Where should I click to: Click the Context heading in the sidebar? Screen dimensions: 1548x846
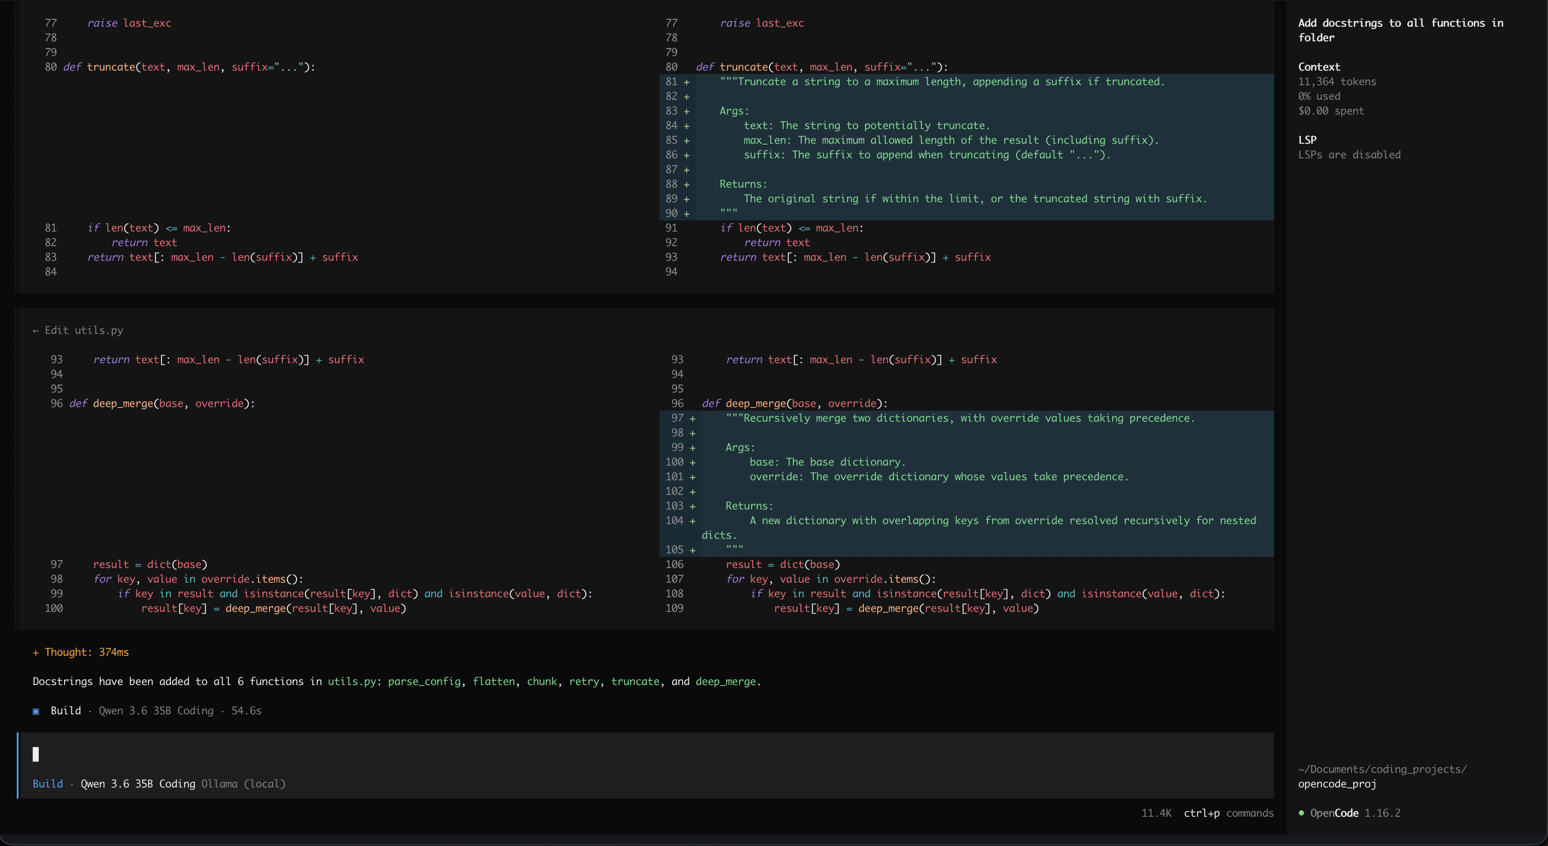[1319, 67]
